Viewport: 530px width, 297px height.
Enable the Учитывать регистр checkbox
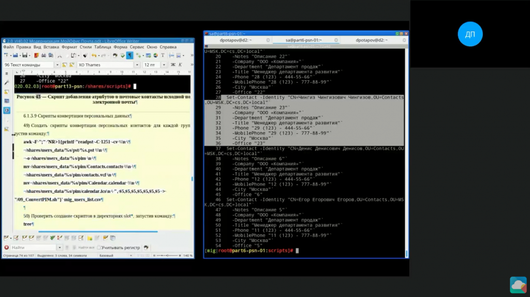tap(99, 247)
